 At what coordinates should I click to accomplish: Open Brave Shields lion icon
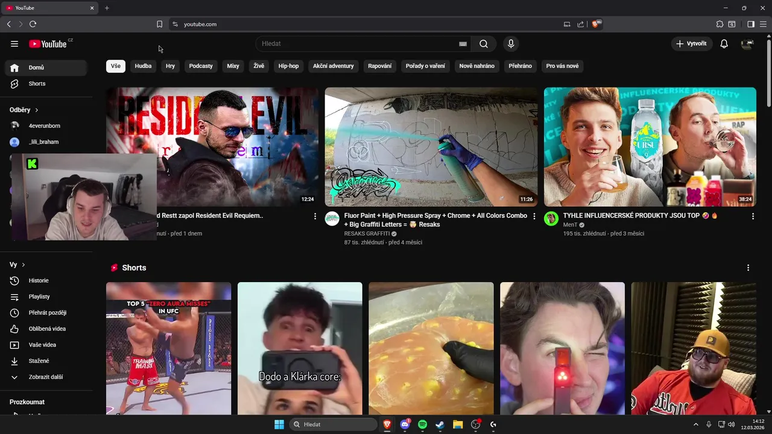[596, 24]
